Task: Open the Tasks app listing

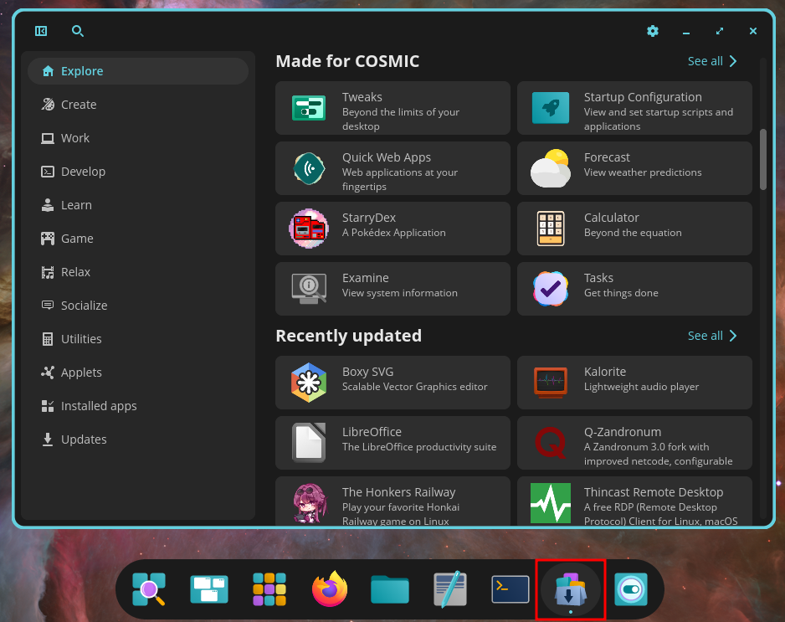Action: tap(634, 288)
